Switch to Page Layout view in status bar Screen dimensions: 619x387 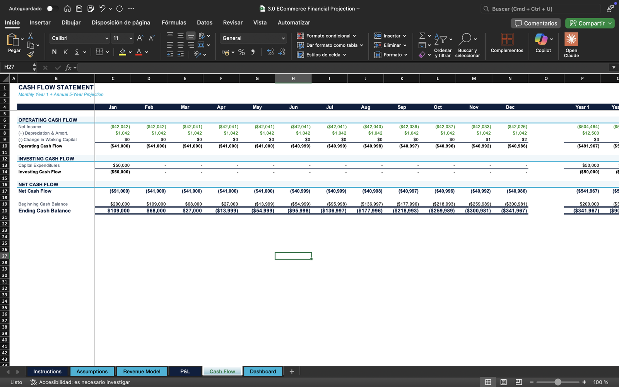tap(503, 382)
